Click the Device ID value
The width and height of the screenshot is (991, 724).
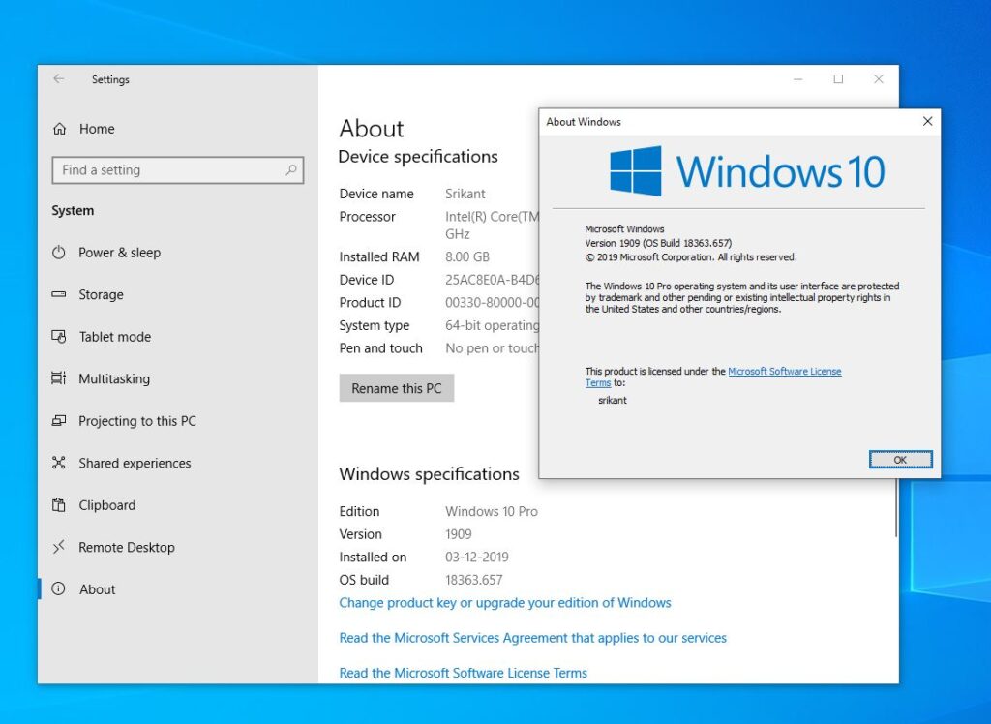click(x=492, y=280)
